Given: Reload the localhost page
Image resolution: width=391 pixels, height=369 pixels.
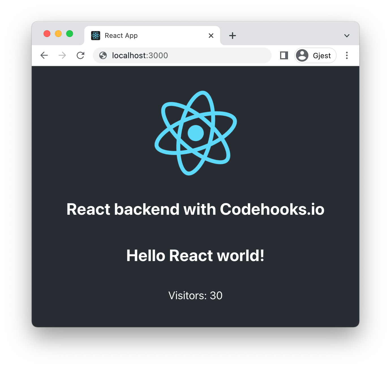Looking at the screenshot, I should pos(81,55).
